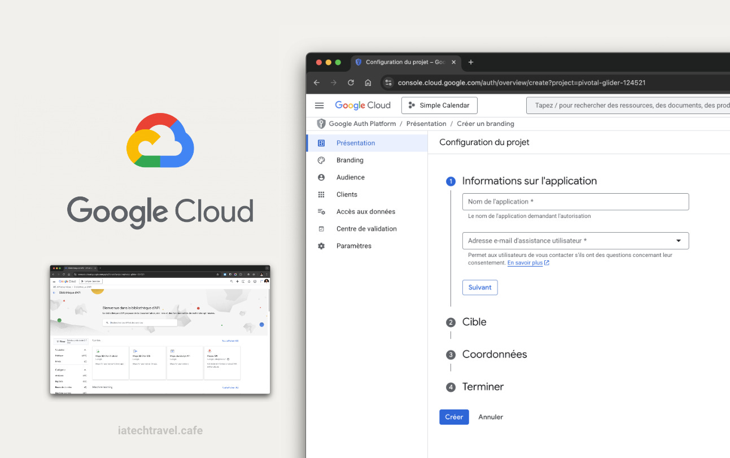The image size is (730, 458).
Task: Expand step 1 Informations sur l'application
Action: (x=522, y=181)
